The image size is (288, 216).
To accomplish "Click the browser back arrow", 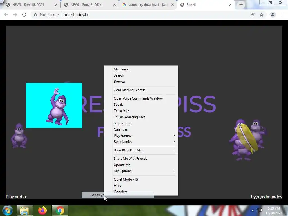I will (6, 15).
